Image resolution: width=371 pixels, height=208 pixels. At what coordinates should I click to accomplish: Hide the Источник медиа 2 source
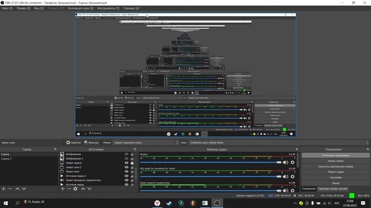[x=126, y=176]
